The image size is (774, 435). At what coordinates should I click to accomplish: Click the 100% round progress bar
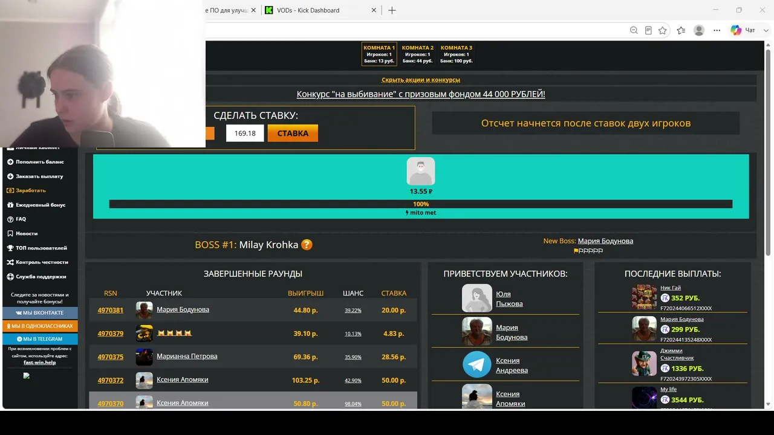coord(421,204)
